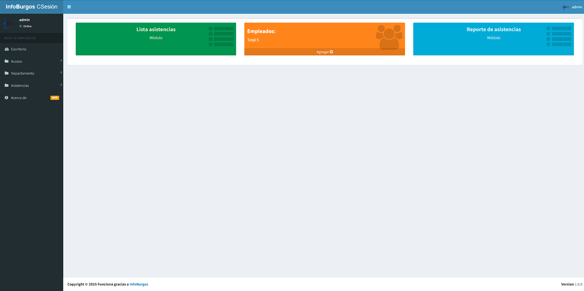
Task: Click the Agregar link on Empleados card
Action: pos(324,52)
